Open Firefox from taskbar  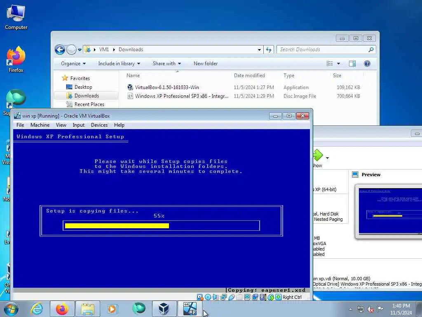tap(62, 309)
